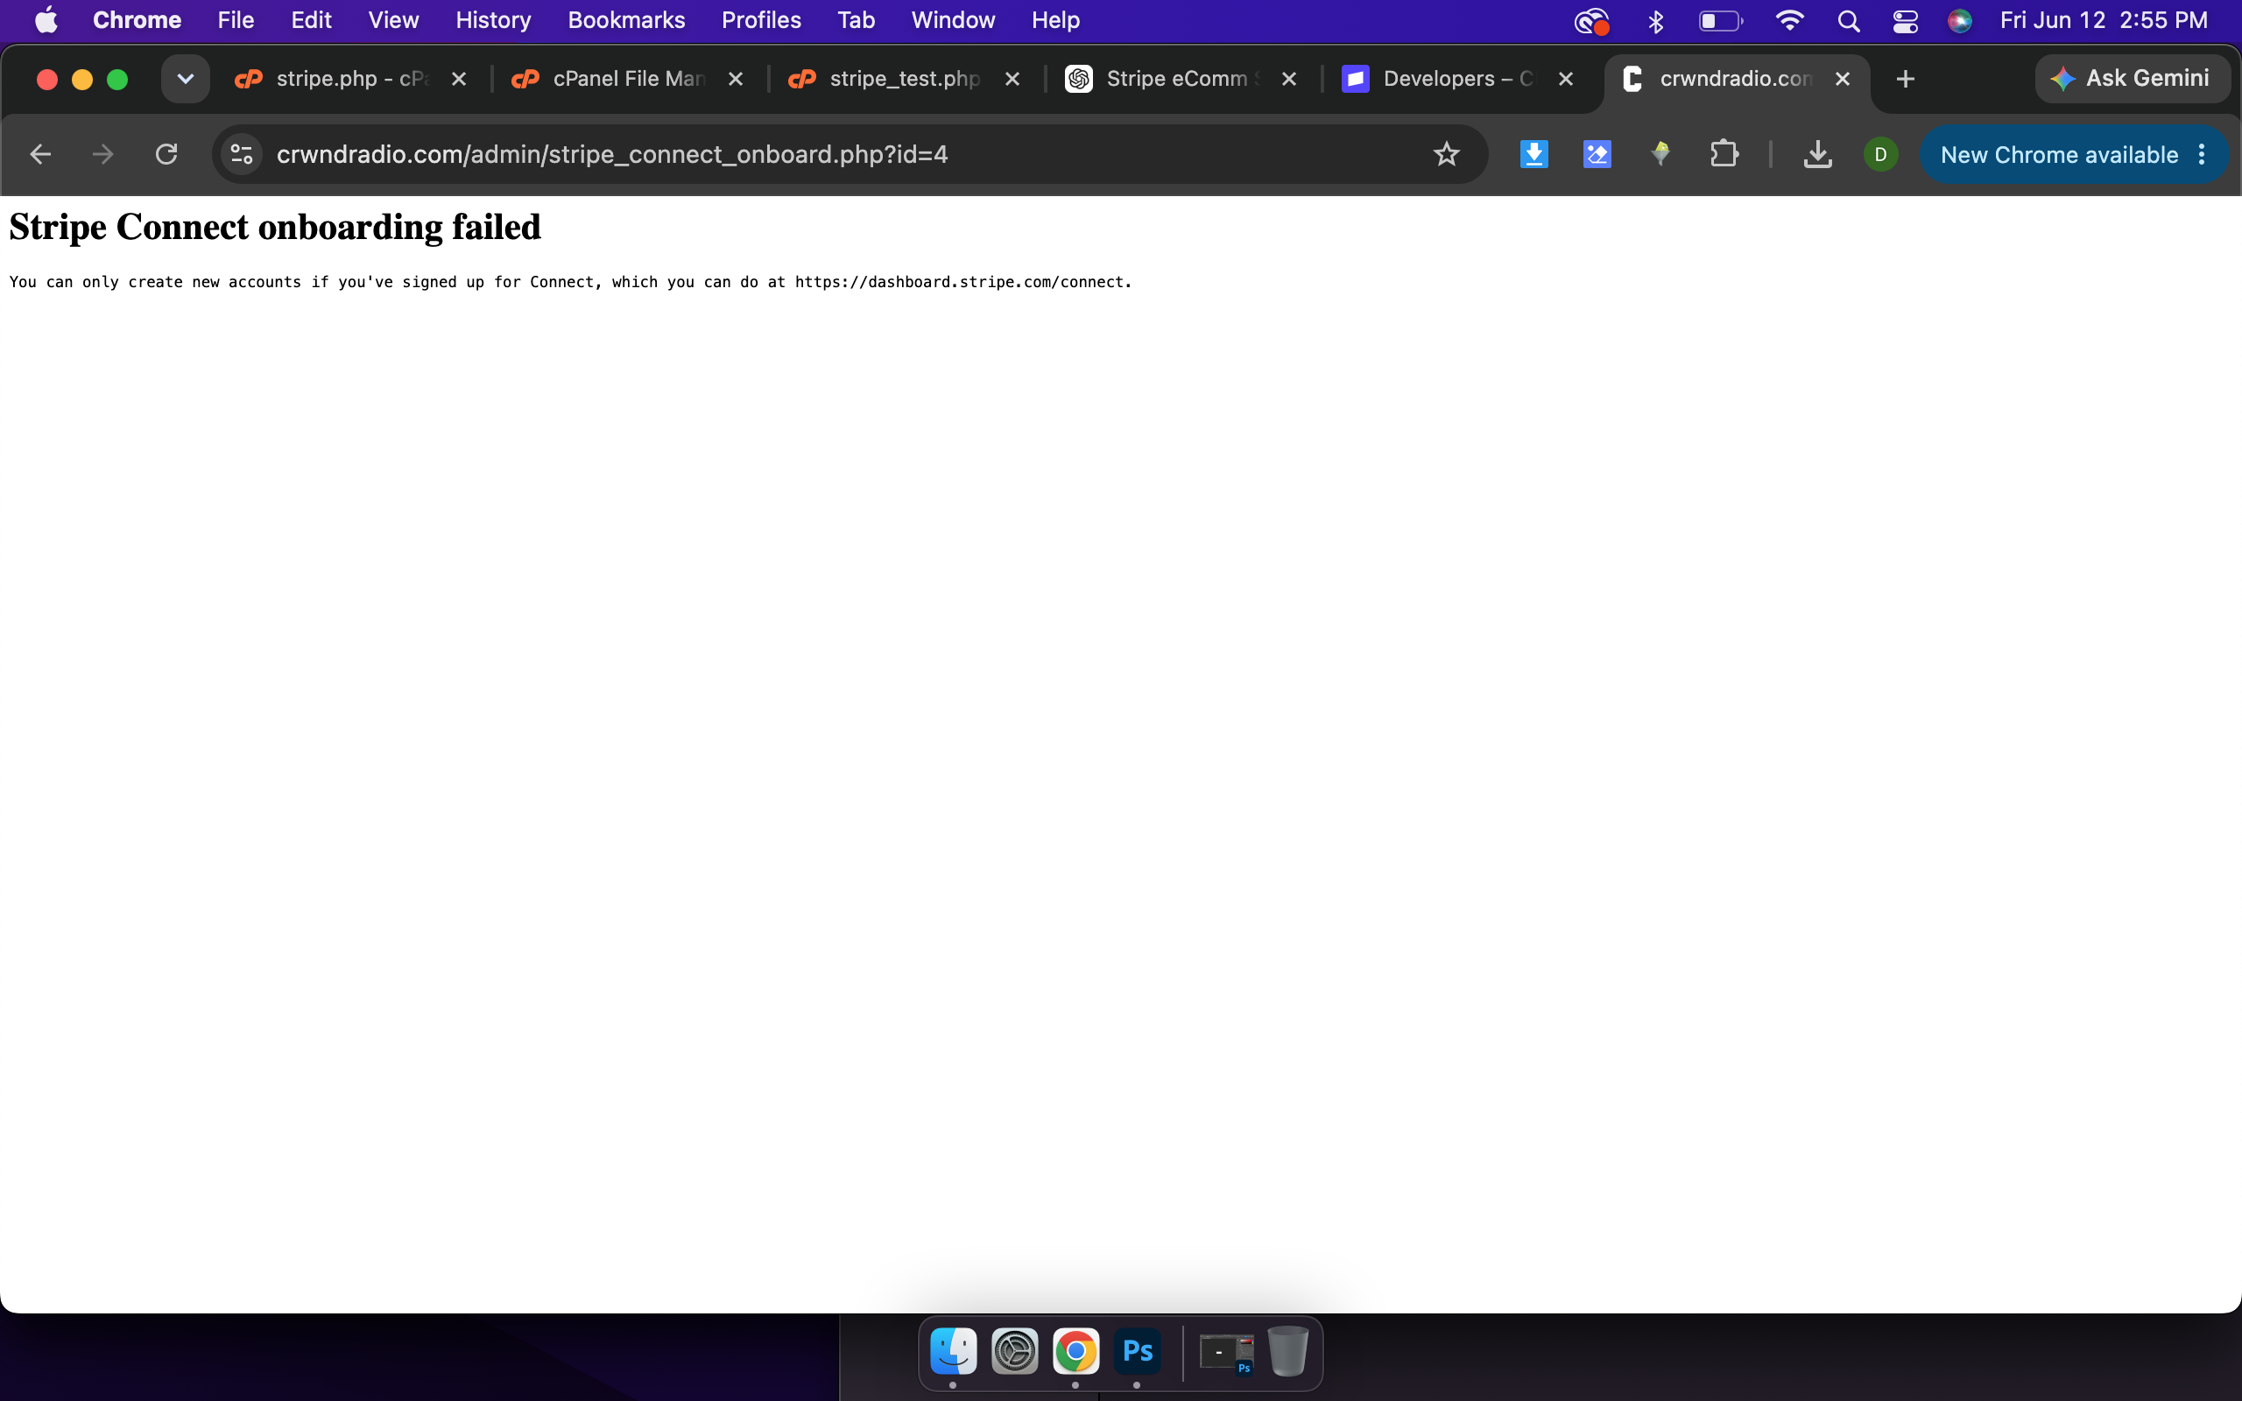The height and width of the screenshot is (1401, 2242).
Task: Launch Siri from menu bar
Action: (1959, 20)
